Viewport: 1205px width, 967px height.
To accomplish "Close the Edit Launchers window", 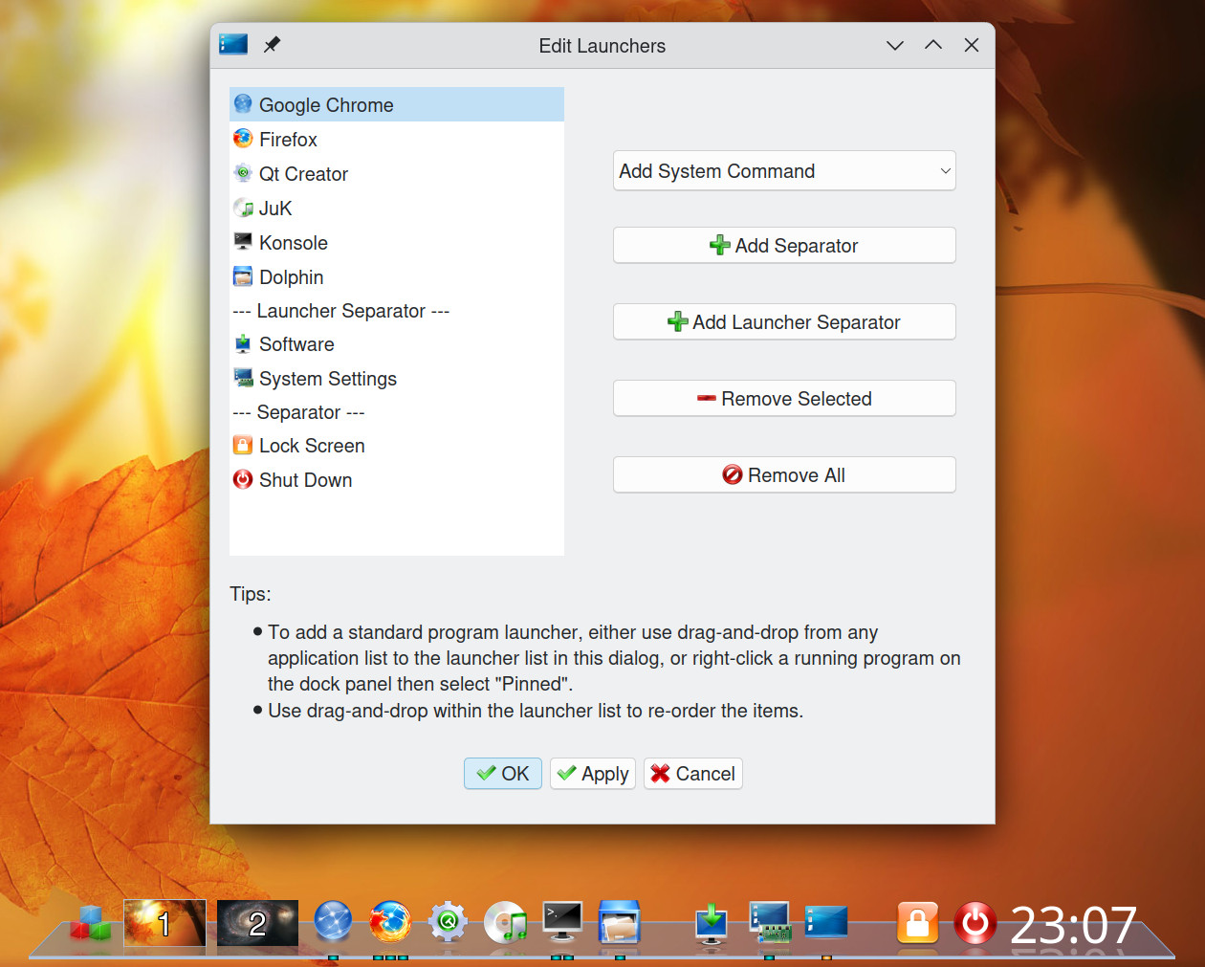I will [972, 45].
